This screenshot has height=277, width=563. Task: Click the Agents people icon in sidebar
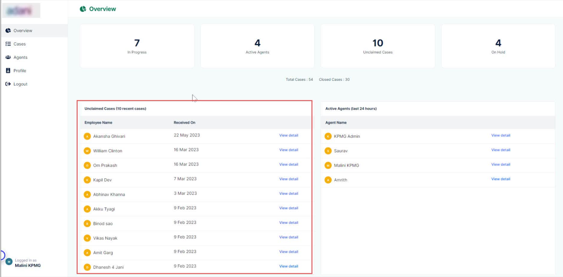click(8, 57)
